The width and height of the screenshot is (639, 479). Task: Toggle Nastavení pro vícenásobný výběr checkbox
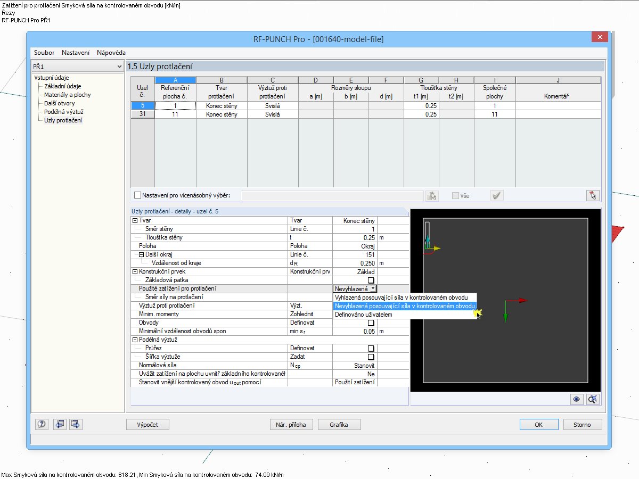tap(138, 196)
